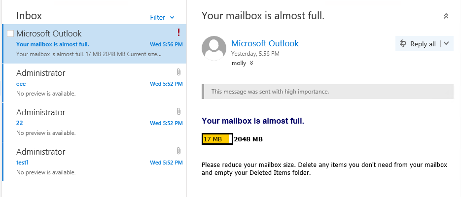Click subject link Your mailbox is almost full
The image size is (461, 197).
(x=53, y=44)
